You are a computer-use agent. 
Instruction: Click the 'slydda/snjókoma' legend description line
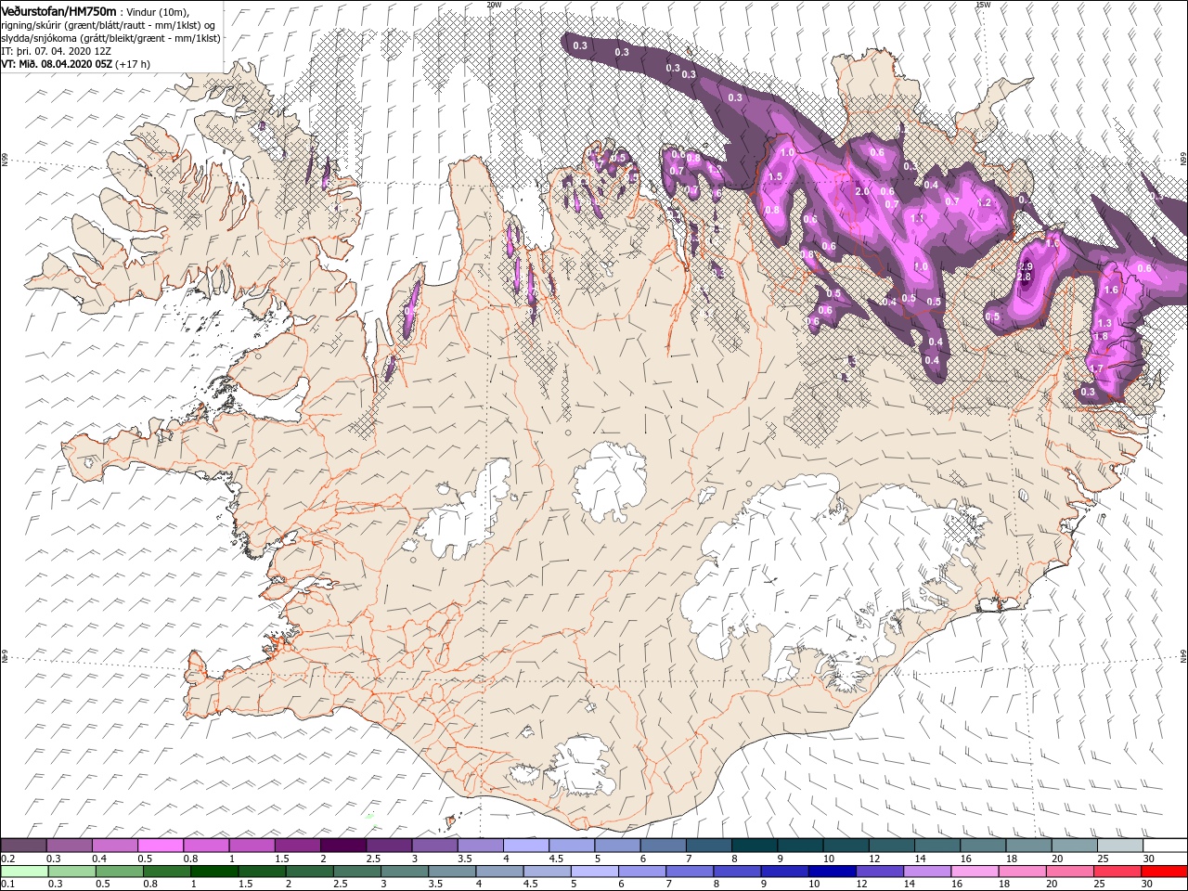point(110,38)
